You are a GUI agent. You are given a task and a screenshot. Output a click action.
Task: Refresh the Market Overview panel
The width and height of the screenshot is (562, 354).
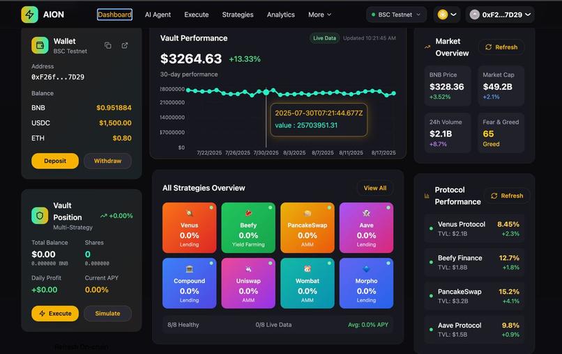[501, 47]
